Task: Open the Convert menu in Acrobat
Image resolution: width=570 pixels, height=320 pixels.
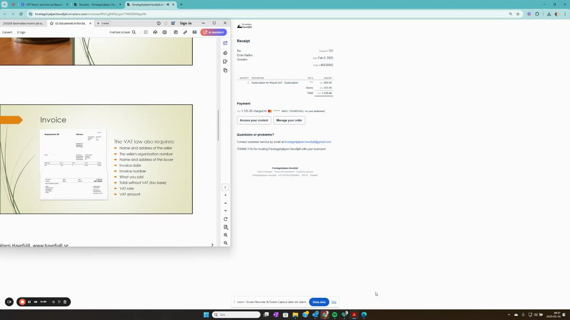Action: coord(7,32)
